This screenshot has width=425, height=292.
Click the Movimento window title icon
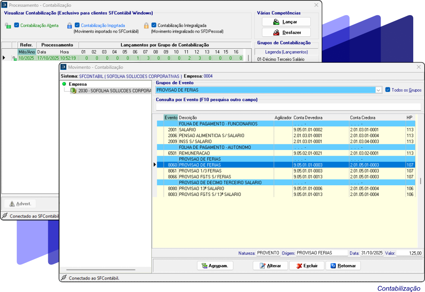63,67
